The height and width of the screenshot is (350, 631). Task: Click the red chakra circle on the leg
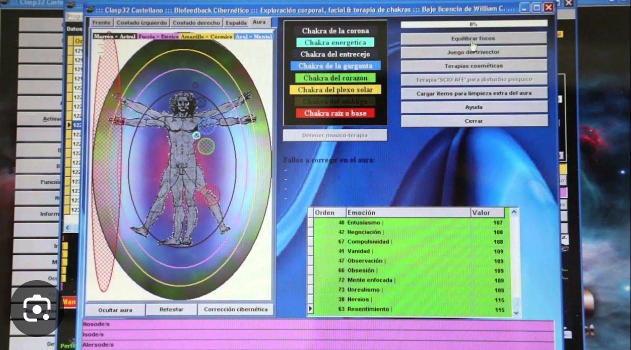pos(208,195)
